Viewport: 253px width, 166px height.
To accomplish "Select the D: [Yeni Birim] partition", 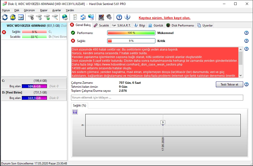I will [x=34, y=95].
